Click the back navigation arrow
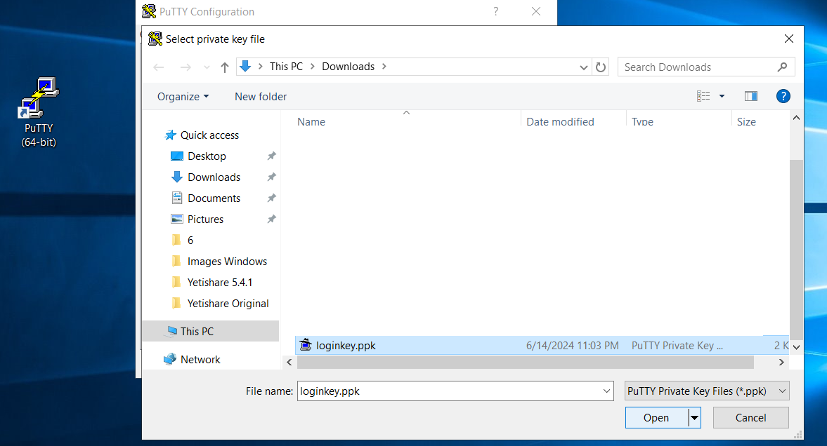This screenshot has height=446, width=827. [x=159, y=67]
